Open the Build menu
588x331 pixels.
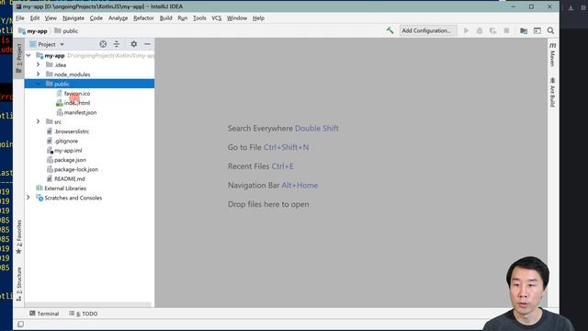click(x=165, y=18)
